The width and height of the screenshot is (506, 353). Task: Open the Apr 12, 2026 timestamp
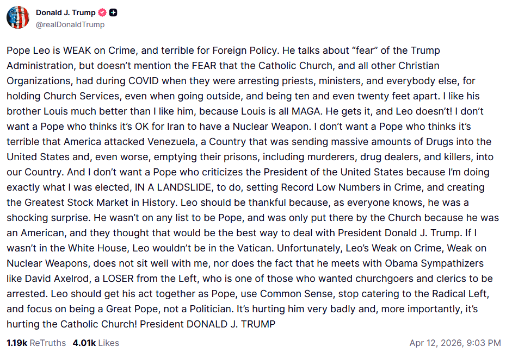tap(436, 343)
